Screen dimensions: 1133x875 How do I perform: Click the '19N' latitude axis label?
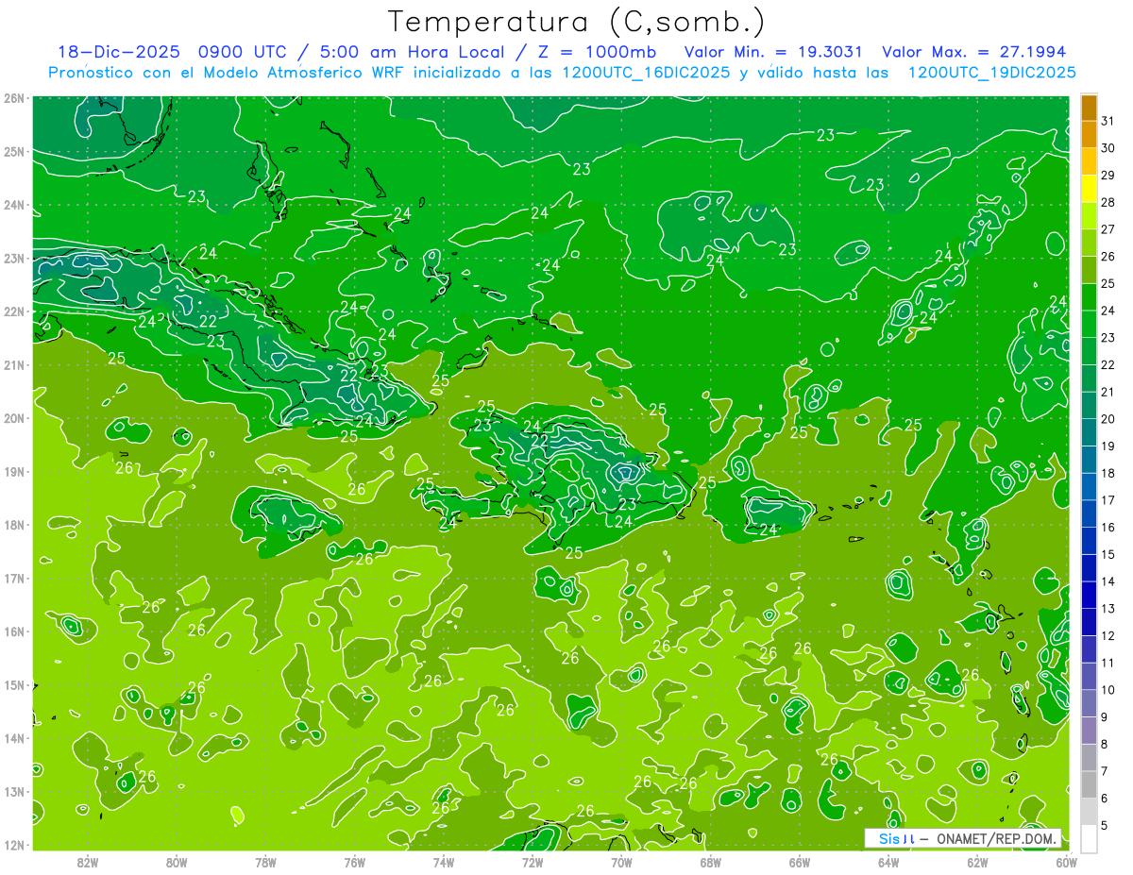14,472
